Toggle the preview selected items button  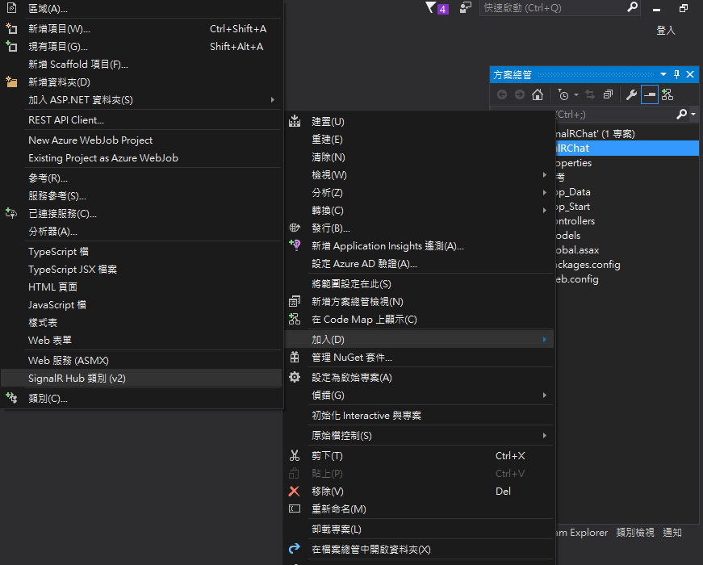[649, 94]
